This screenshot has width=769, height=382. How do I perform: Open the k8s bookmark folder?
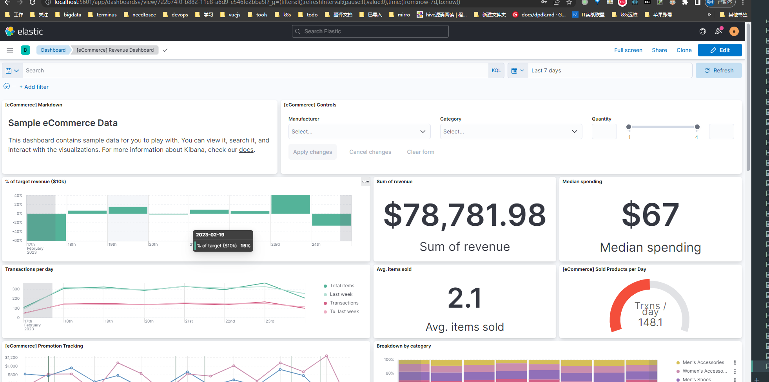(x=283, y=14)
